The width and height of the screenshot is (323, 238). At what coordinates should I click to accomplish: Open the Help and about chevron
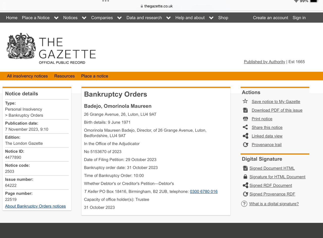point(211,18)
